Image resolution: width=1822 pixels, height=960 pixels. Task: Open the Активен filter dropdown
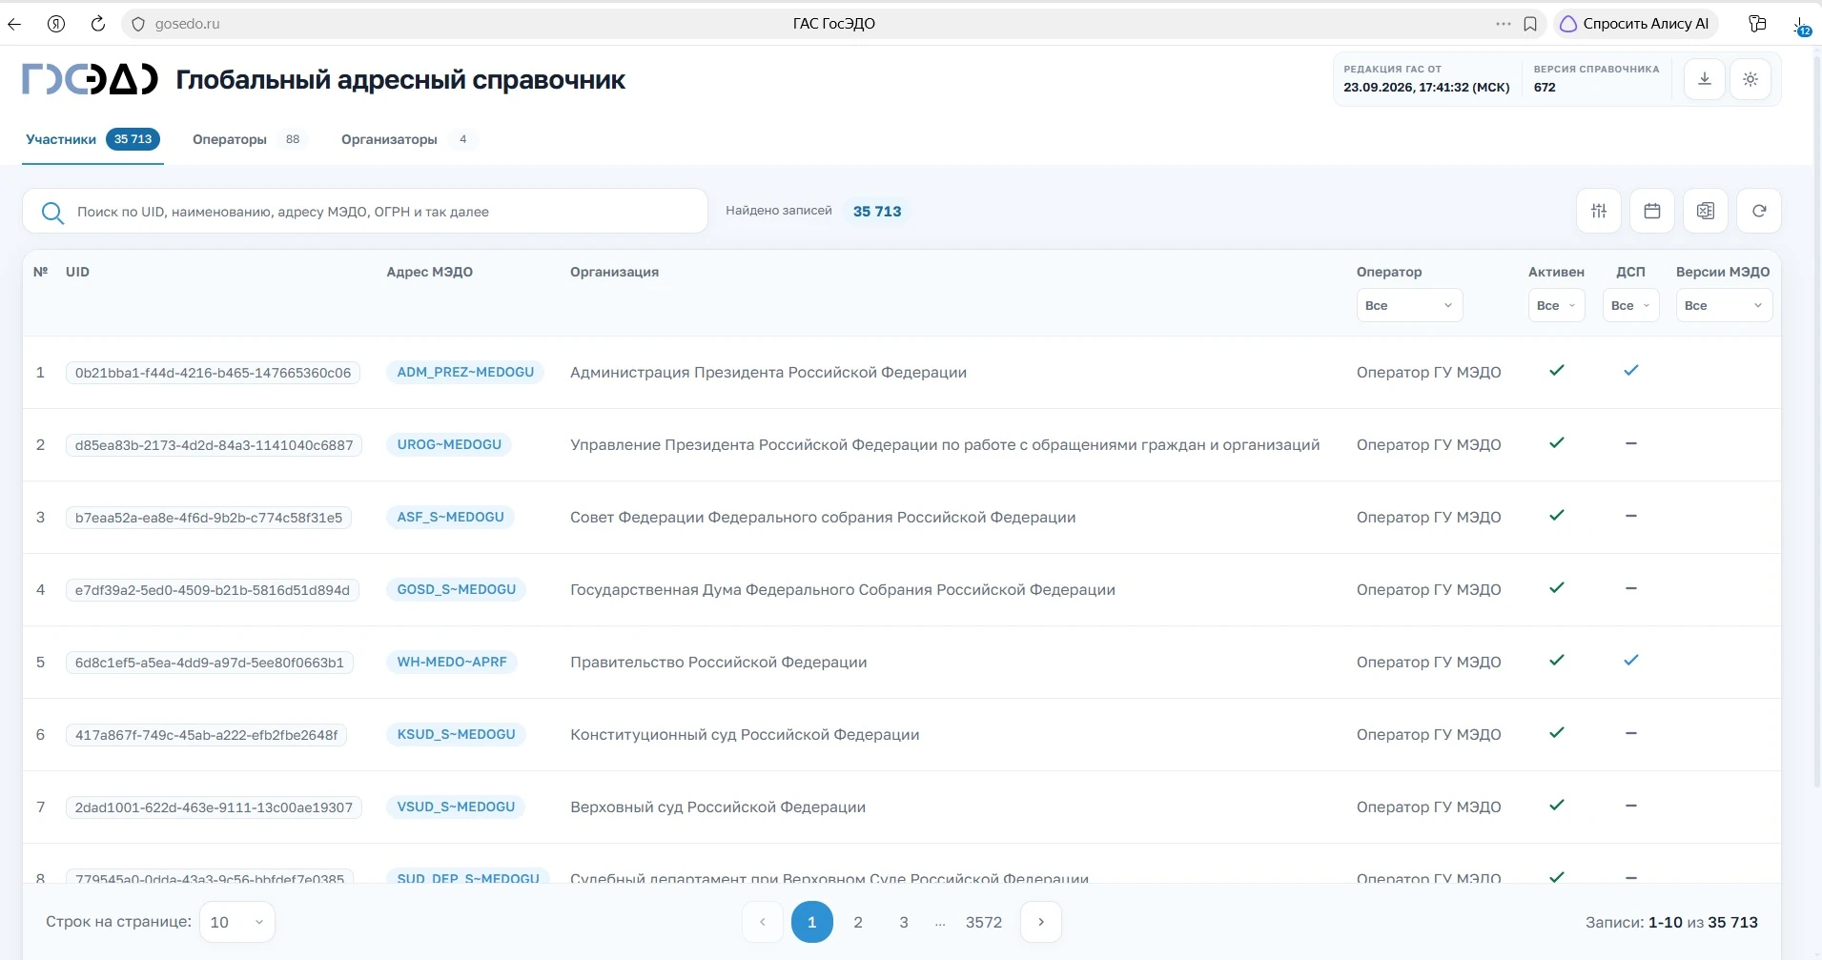pyautogui.click(x=1556, y=305)
